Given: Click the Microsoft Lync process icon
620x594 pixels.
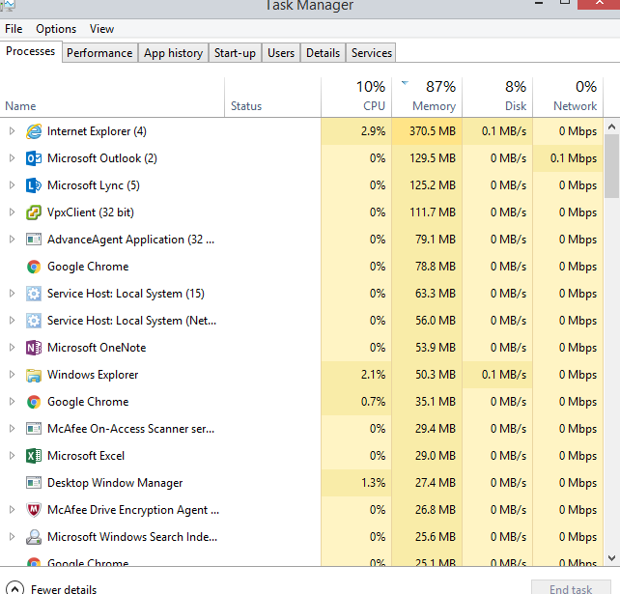Looking at the screenshot, I should [34, 185].
